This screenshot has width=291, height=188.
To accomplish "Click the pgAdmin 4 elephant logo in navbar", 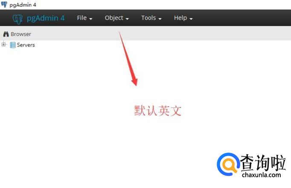I will click(17, 19).
